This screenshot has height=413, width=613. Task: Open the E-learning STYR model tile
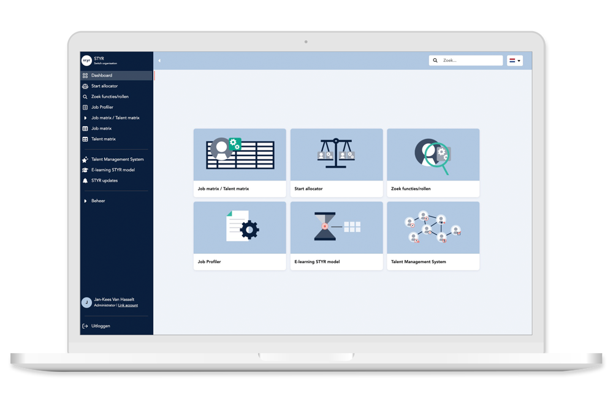(x=336, y=236)
